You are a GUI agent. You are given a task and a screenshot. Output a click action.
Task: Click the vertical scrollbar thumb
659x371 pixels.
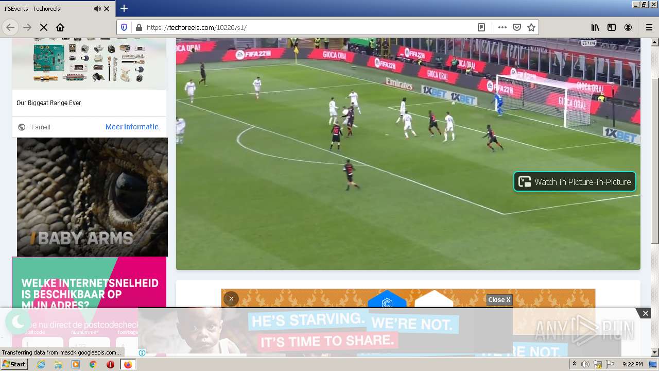click(654, 161)
